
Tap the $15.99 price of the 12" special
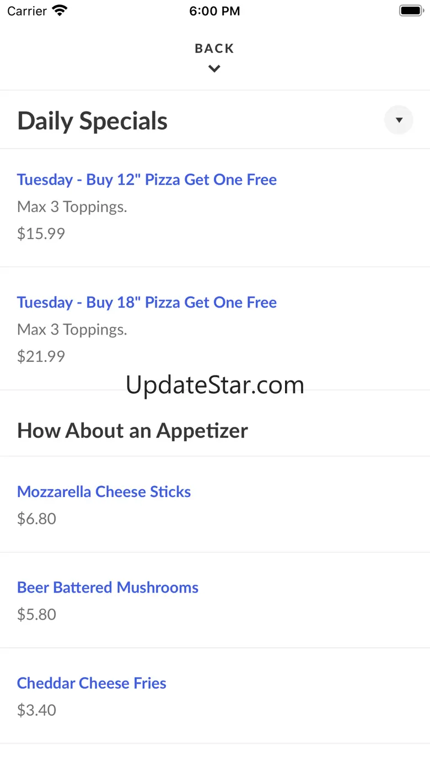pyautogui.click(x=41, y=234)
